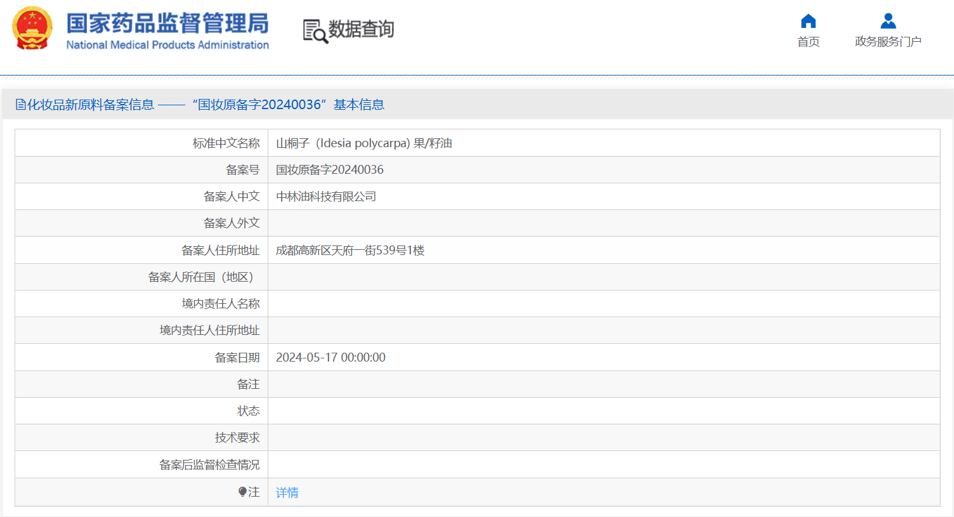
Task: Click the 备案人外文 label
Action: point(232,223)
